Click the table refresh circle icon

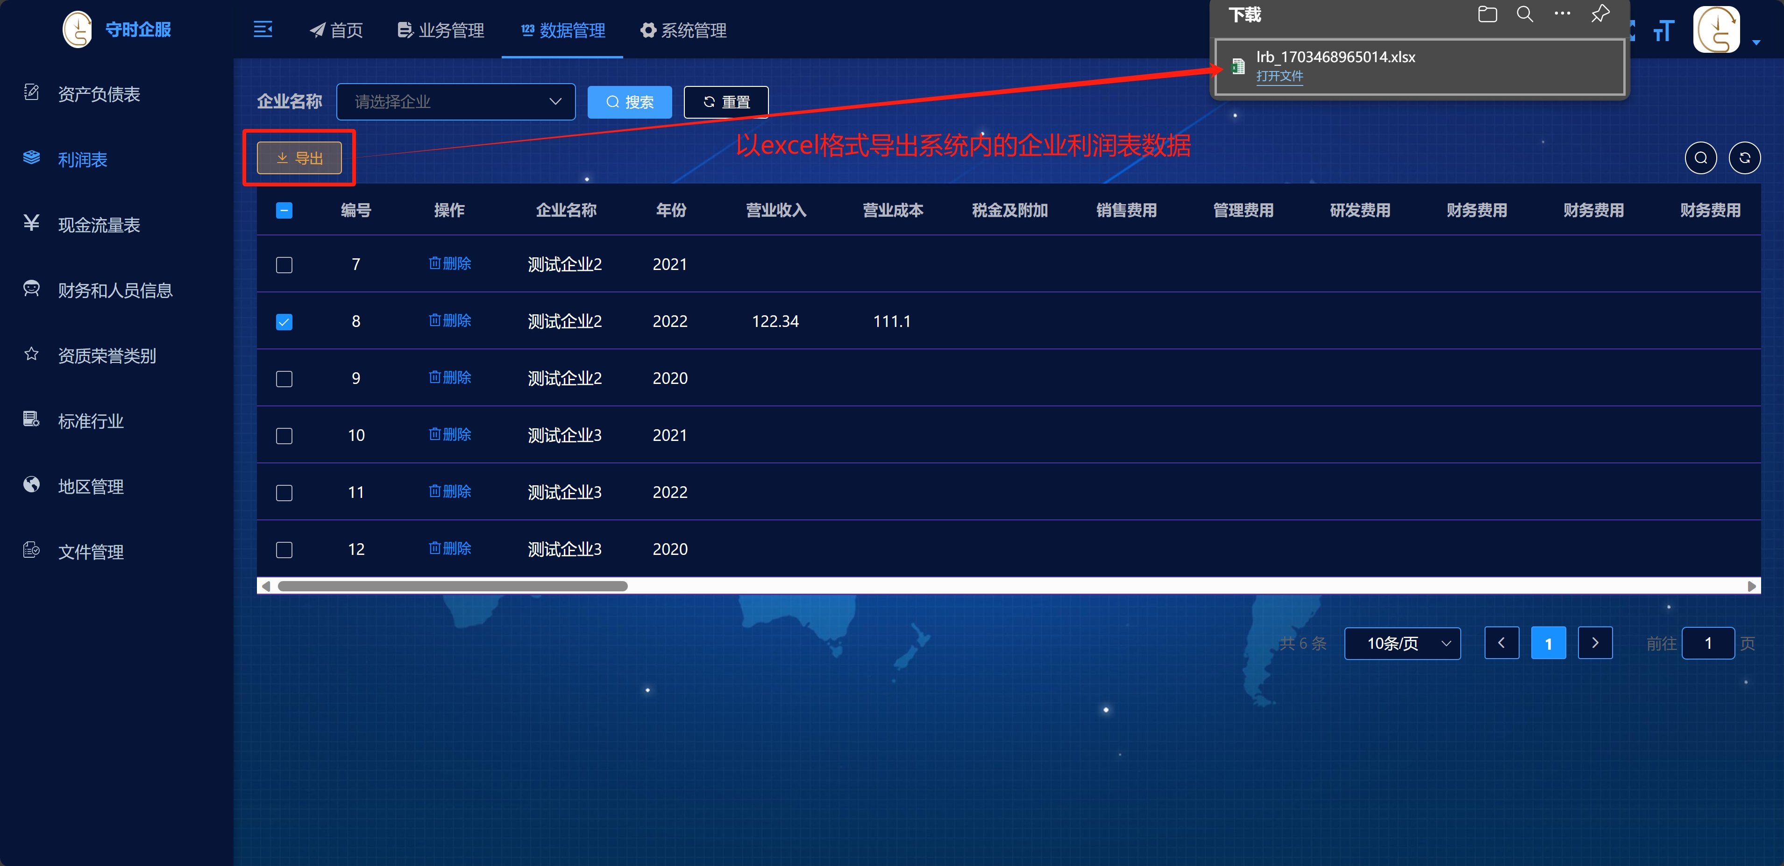click(1744, 158)
